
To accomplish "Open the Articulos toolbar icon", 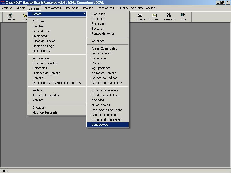I will pos(10,17).
